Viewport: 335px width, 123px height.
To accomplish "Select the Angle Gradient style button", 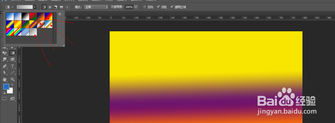I will pyautogui.click(x=56, y=7).
